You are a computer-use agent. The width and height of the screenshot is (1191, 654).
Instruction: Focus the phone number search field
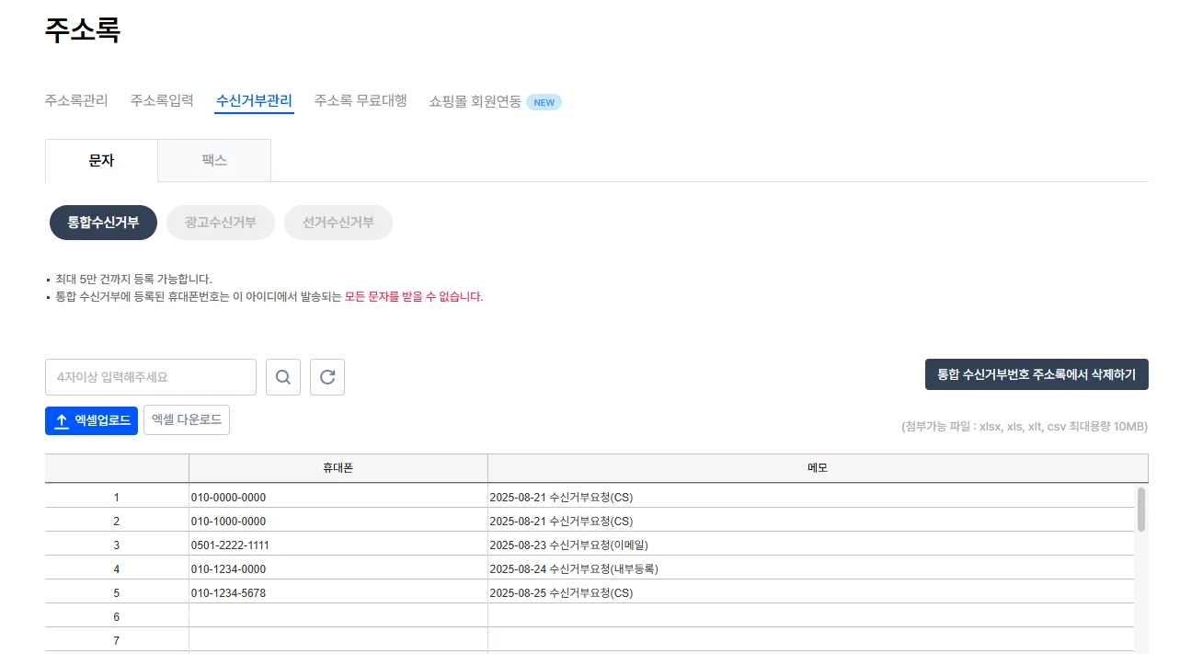point(151,377)
